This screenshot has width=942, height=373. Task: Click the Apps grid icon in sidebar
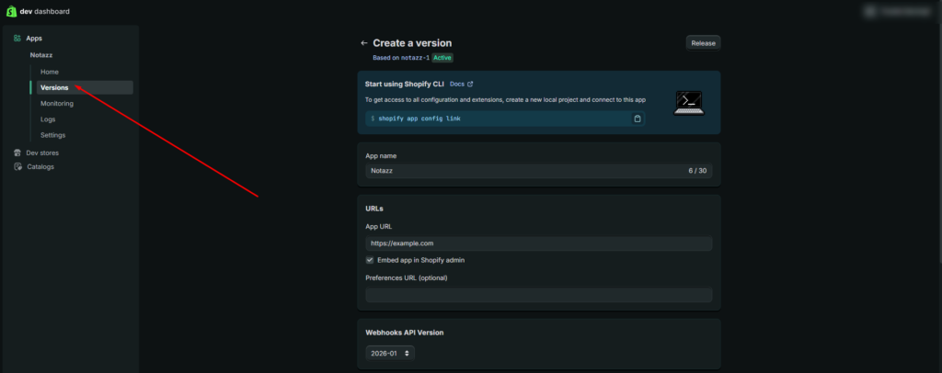(x=17, y=39)
